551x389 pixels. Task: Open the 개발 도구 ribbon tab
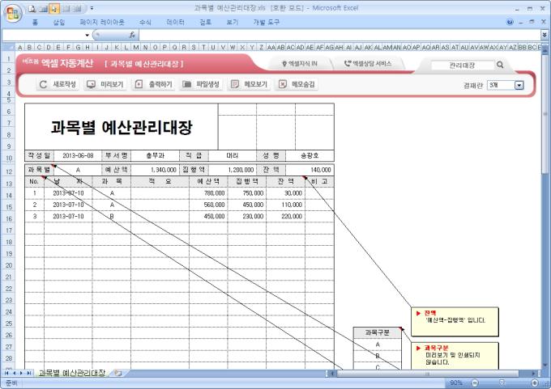click(266, 22)
